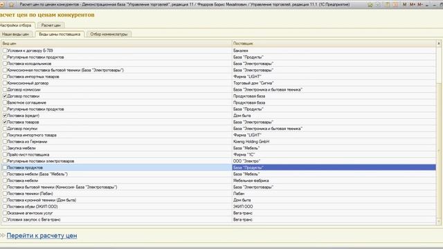
Task: Check the Комиссионный договор checkbox
Action: tap(5, 83)
